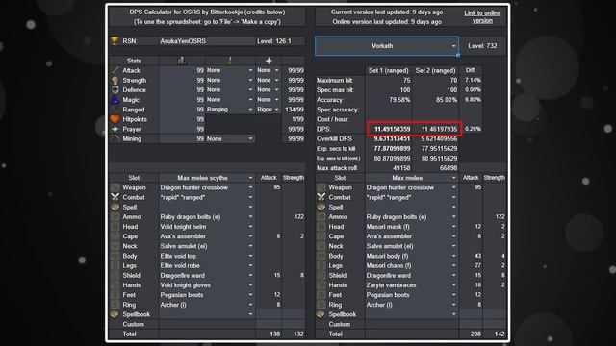Select the Set 1 (ranged) column header
The image size is (616, 346).
[x=388, y=70]
